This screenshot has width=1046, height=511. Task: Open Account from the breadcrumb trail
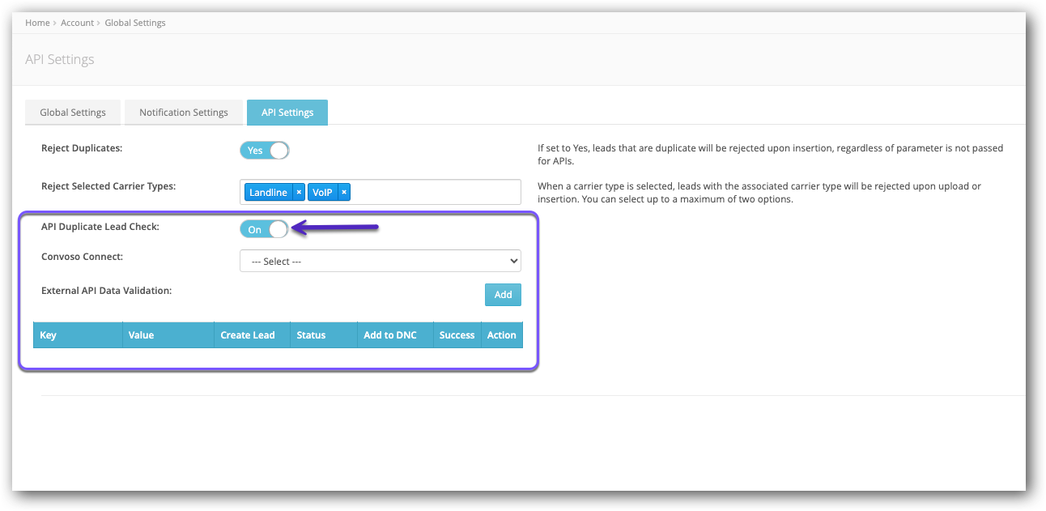[78, 22]
